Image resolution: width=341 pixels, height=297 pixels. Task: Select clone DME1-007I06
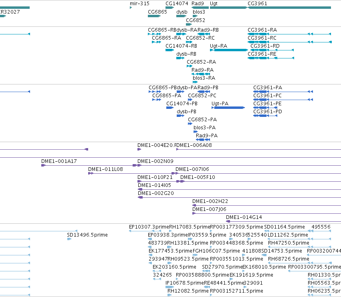pos(192,169)
